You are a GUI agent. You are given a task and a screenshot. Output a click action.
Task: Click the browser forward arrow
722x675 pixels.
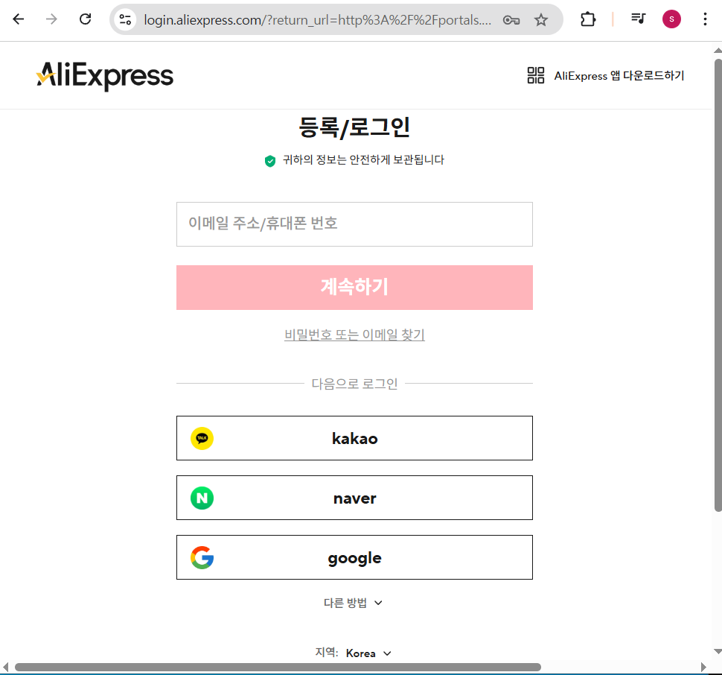coord(51,19)
